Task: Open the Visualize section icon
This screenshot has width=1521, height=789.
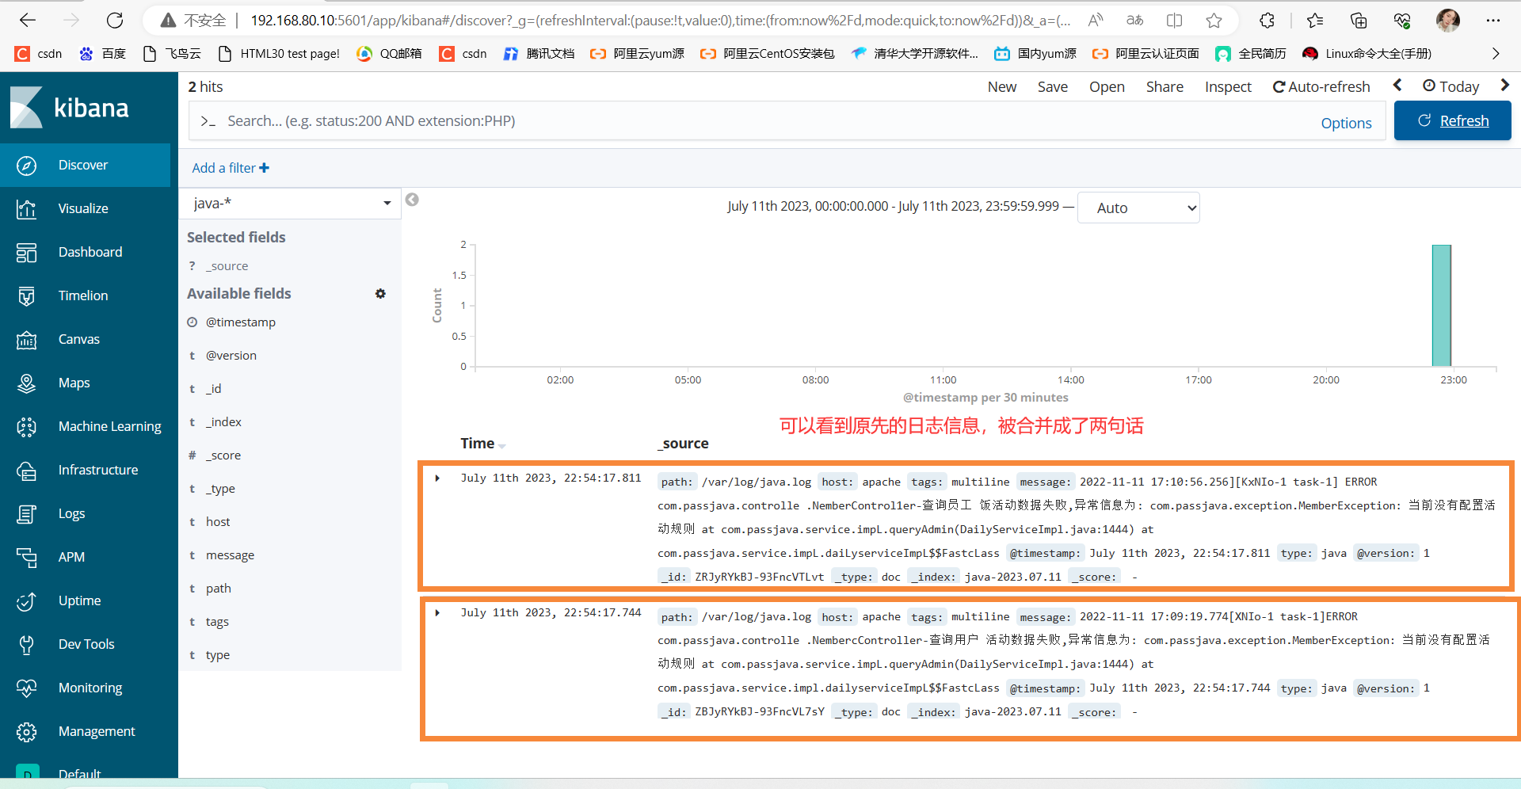Action: click(x=26, y=208)
